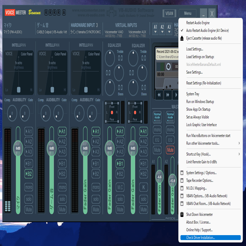Click the Voicemeeter VAIO equalizer Bass knob

point(110,88)
